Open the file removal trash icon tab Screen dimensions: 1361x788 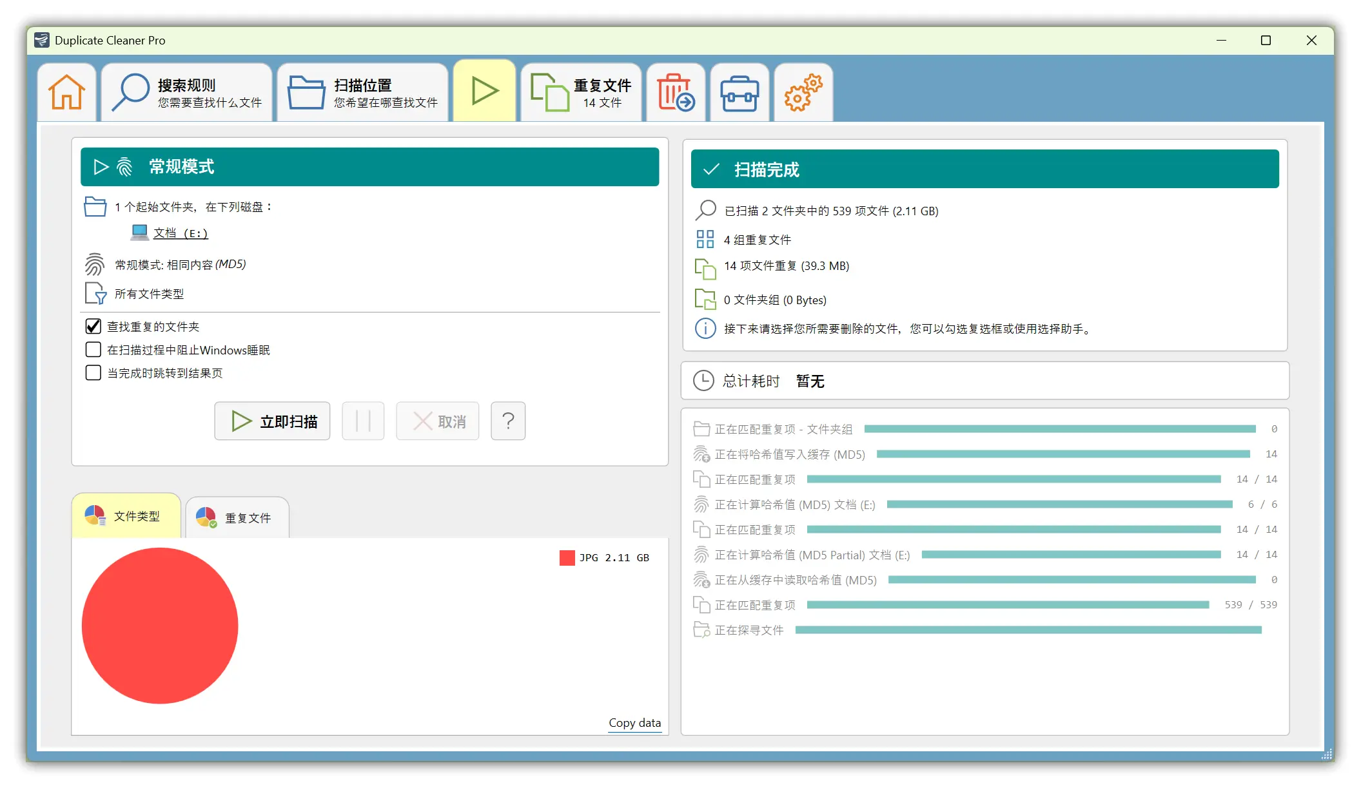676,92
